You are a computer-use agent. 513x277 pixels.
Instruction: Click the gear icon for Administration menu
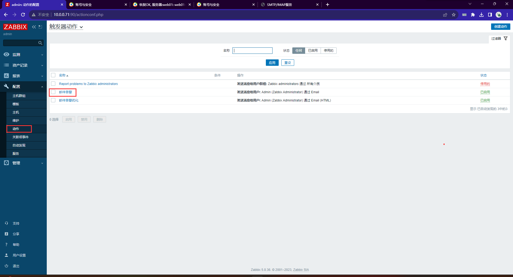6,163
